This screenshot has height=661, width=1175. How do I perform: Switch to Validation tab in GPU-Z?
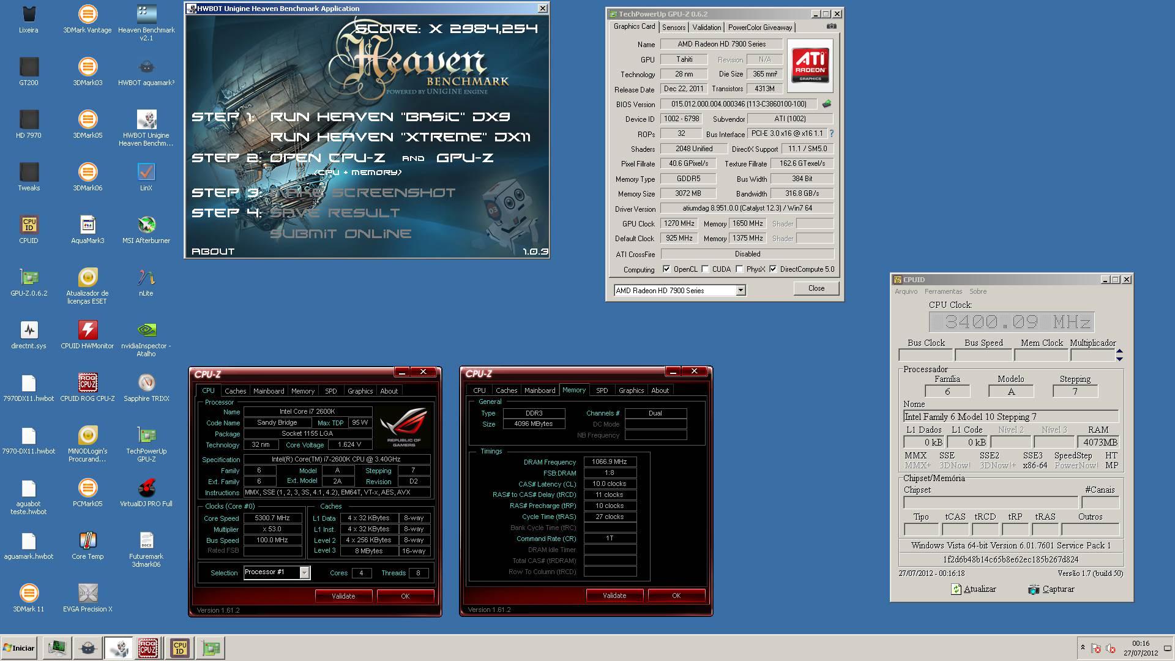[706, 28]
